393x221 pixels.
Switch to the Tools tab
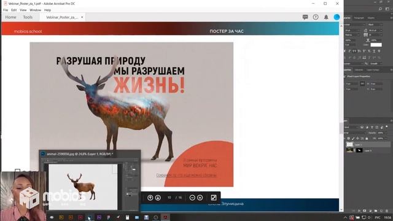tap(28, 17)
